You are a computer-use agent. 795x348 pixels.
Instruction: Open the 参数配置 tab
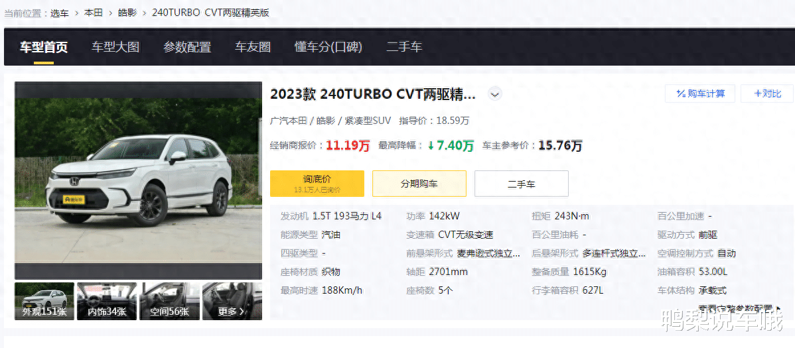pyautogui.click(x=187, y=47)
